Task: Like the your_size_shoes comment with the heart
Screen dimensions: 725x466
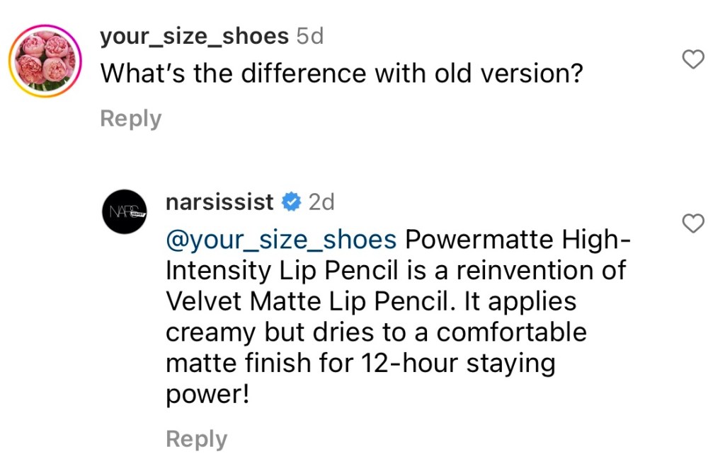Action: tap(692, 60)
